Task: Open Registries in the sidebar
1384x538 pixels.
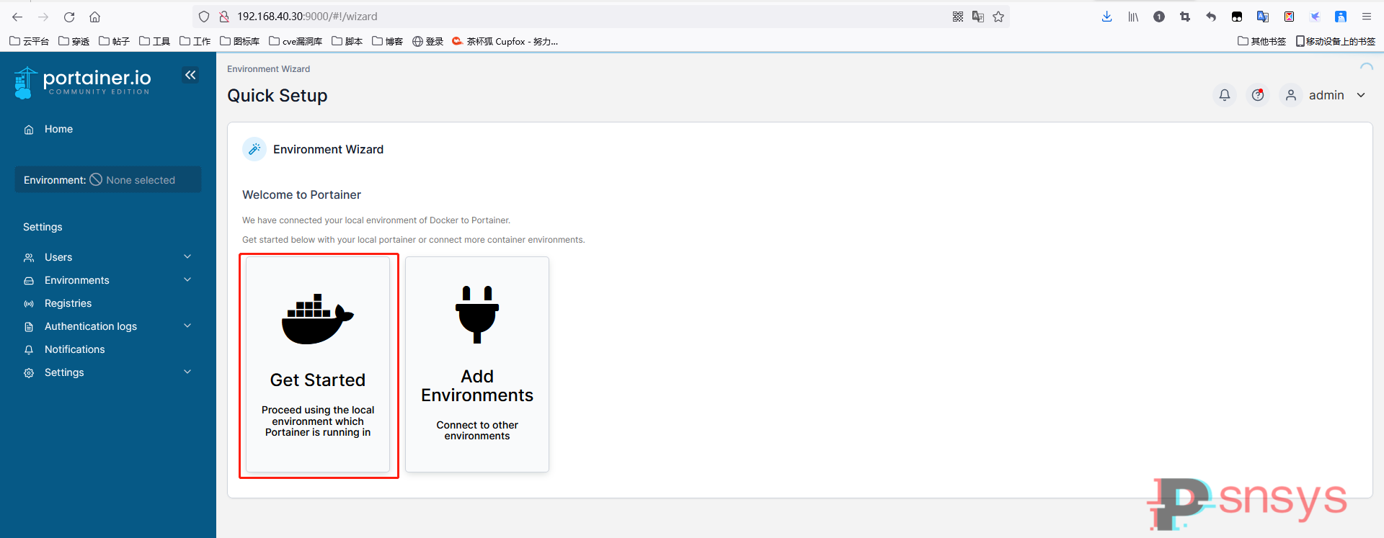Action: point(68,303)
